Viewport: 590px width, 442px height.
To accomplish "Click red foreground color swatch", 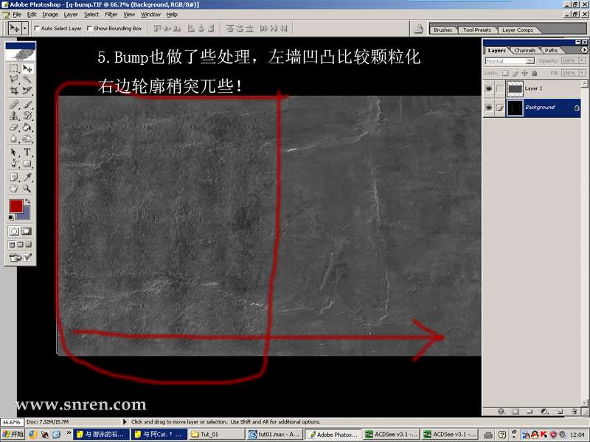I will [15, 206].
